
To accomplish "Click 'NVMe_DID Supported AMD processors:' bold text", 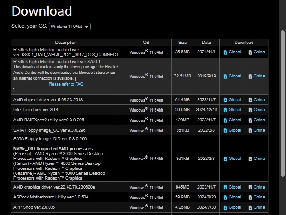I will click(x=54, y=149).
